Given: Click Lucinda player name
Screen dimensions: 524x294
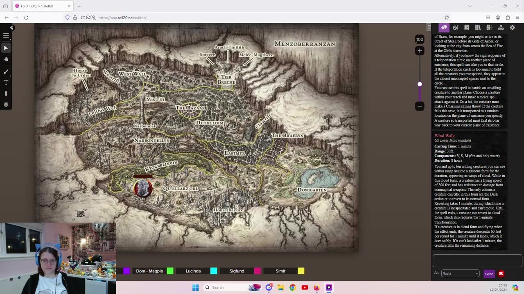Looking at the screenshot, I should pyautogui.click(x=193, y=271).
